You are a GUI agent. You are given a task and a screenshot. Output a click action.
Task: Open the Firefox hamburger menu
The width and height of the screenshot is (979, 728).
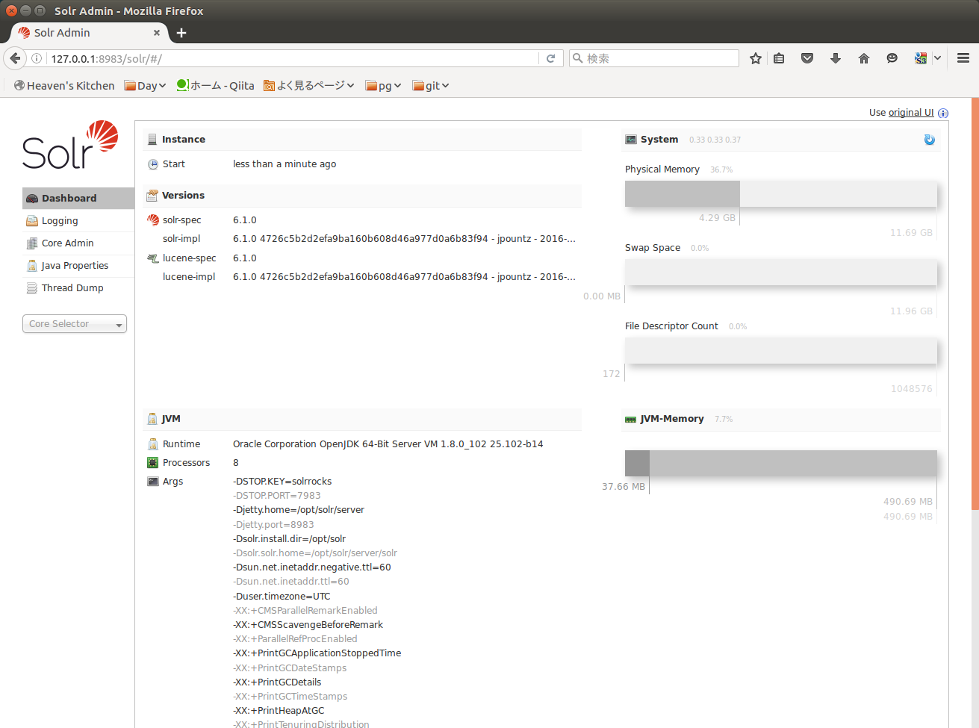[963, 57]
